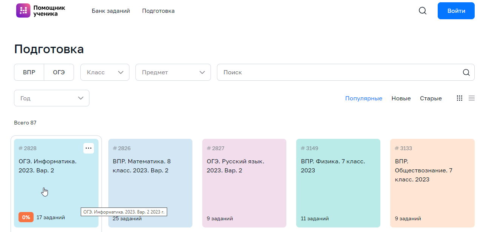This screenshot has height=232, width=486.
Task: Toggle the ВПР filter button
Action: click(x=29, y=72)
